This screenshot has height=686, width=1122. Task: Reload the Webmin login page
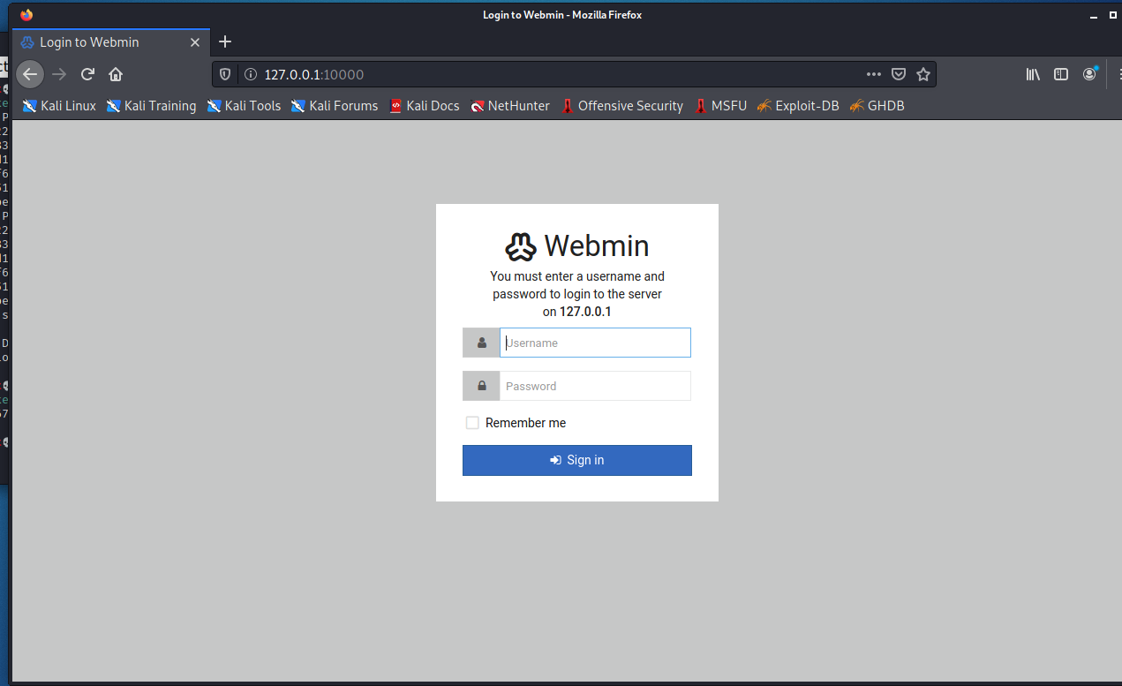point(87,74)
